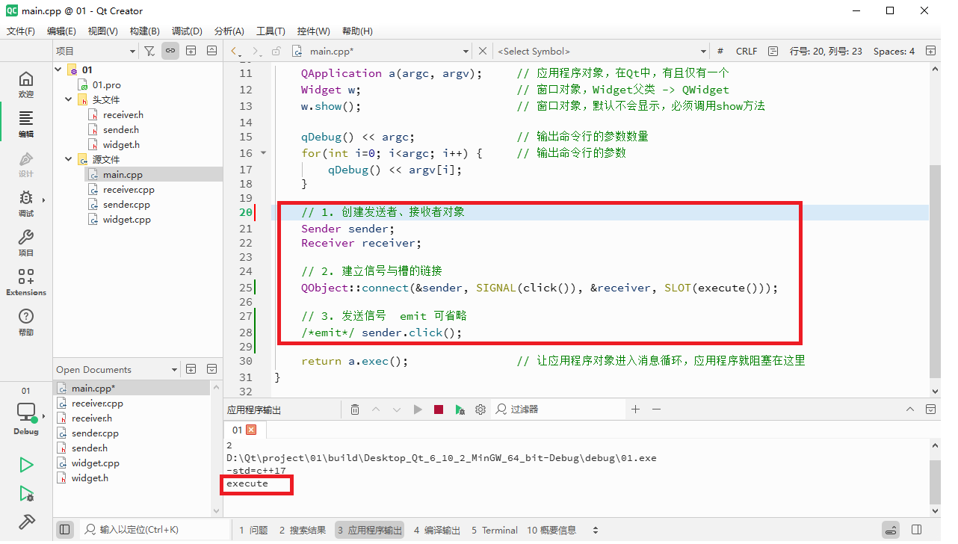Open the Select Symbol dropdown
The image size is (958, 544).
point(602,51)
